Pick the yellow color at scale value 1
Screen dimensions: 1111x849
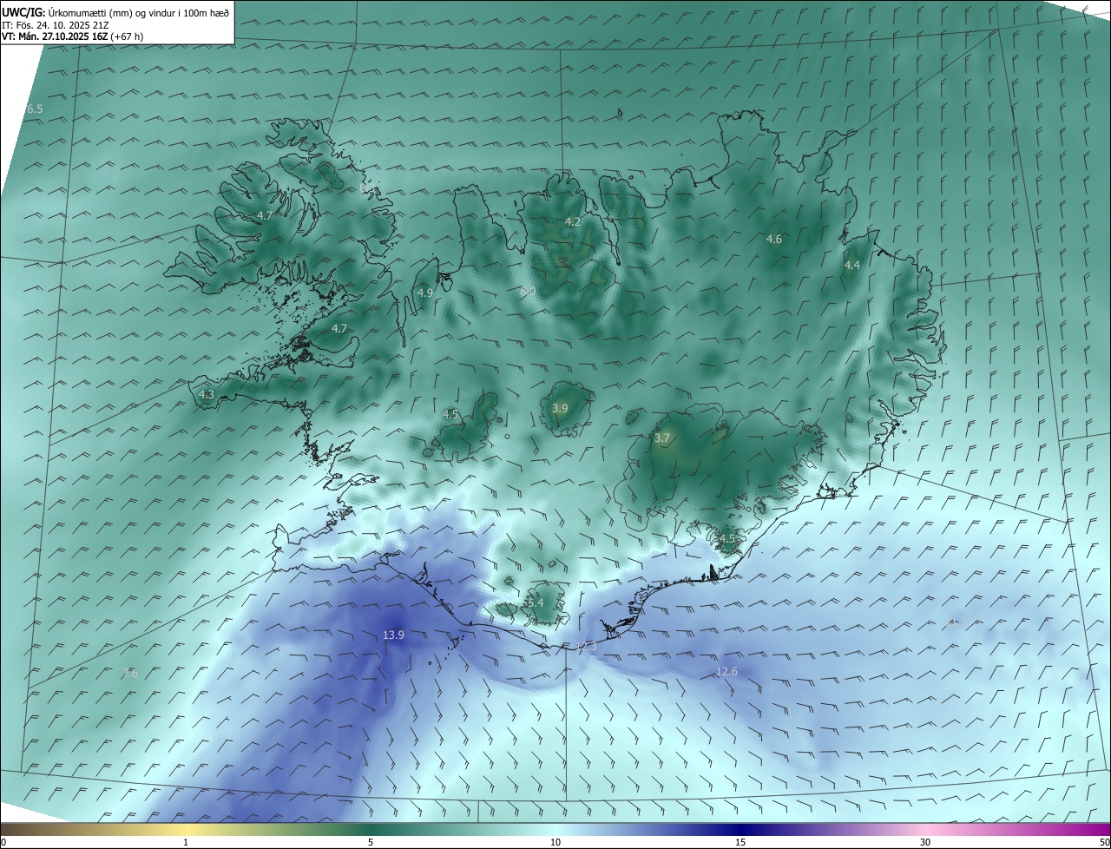click(x=186, y=829)
